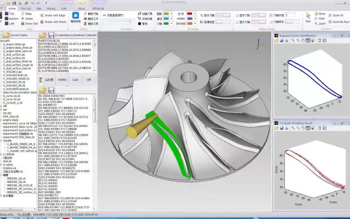Open the About ribbon tab
Viewport: 350px width, 219px height.
point(81,9)
